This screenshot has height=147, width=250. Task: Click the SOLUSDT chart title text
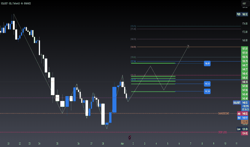[x=16, y=3]
